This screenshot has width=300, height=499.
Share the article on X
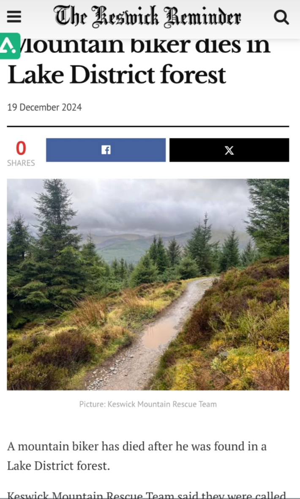tap(229, 150)
